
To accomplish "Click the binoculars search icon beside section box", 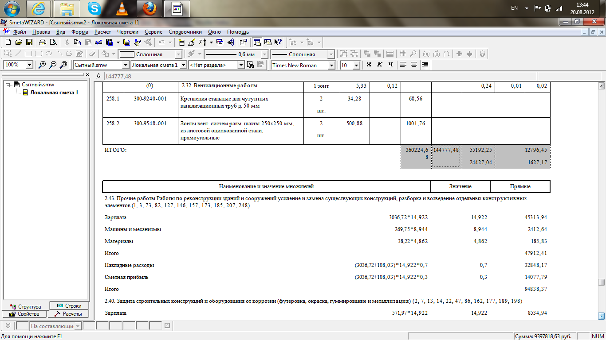I will pos(250,65).
